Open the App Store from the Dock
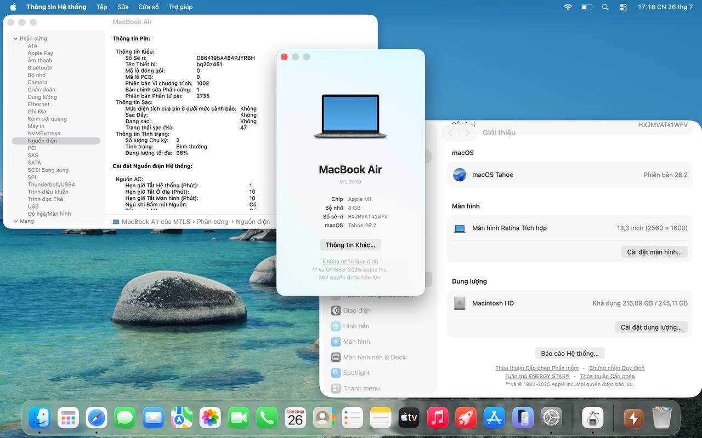The width and height of the screenshot is (702, 438). pos(494,418)
